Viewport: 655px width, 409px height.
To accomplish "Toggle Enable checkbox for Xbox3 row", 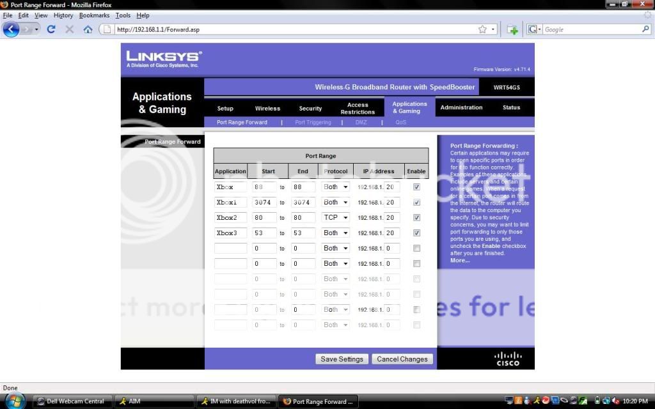I will [416, 233].
